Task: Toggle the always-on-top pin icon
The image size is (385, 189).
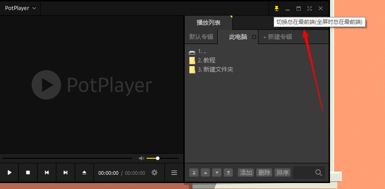Action: click(x=276, y=8)
